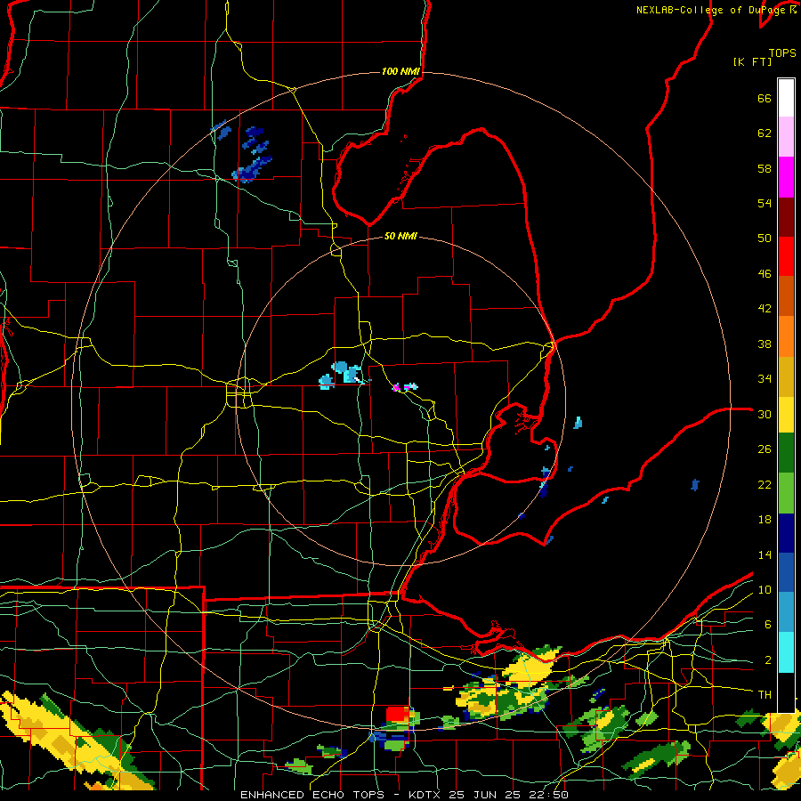This screenshot has width=801, height=801.
Task: Click the "14" legend value
Action: tap(765, 554)
